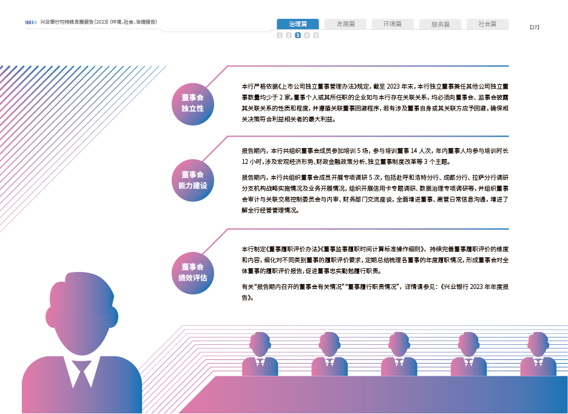This screenshot has height=414, width=568.
Task: Click the 兴业银行可持续发展报告 header title
Action: pyautogui.click(x=98, y=22)
